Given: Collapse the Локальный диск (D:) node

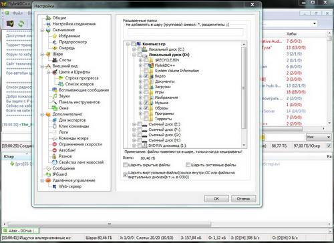Looking at the screenshot, I should [x=134, y=55].
